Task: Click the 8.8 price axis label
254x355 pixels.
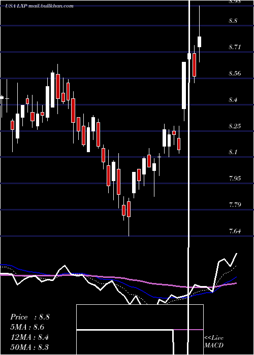Action: 233,21
